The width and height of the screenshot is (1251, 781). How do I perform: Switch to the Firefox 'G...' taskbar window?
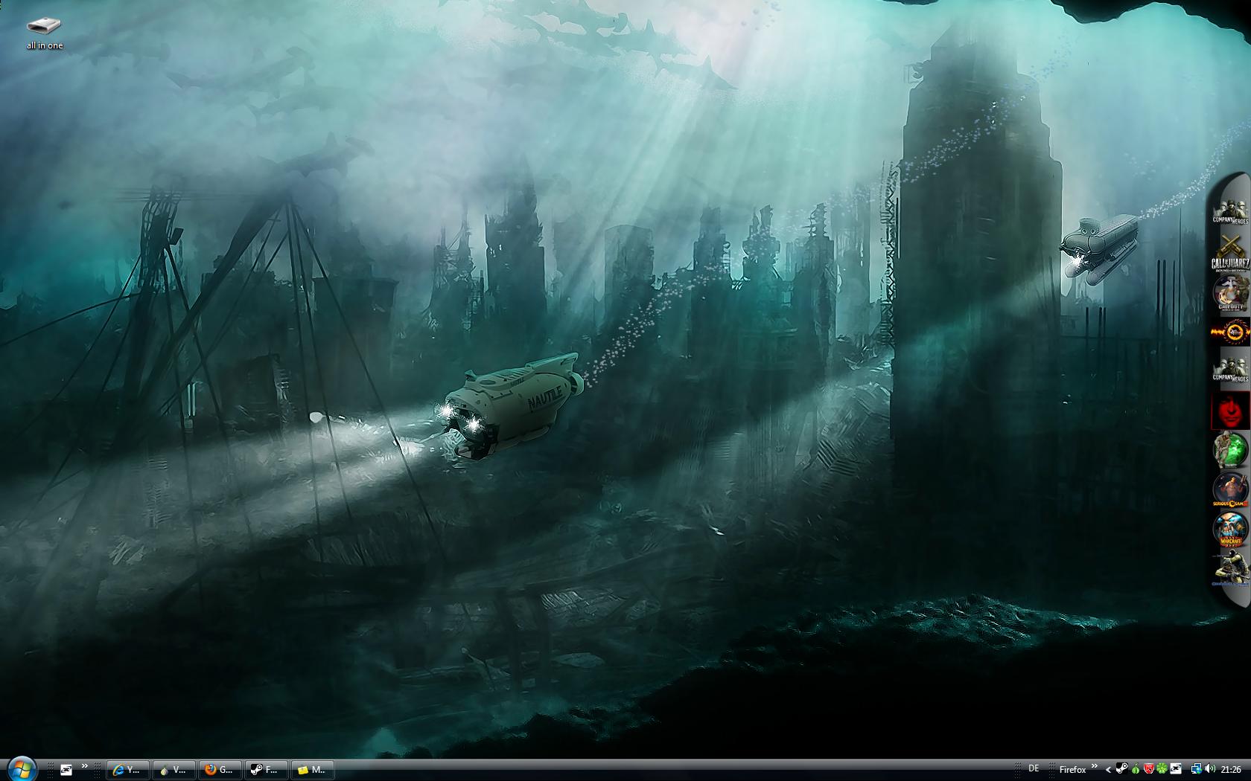click(220, 770)
